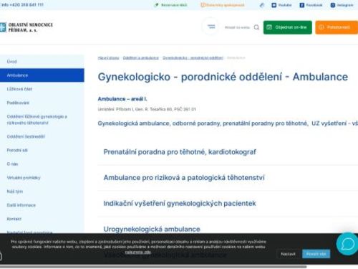Click the magnifier search icon

(x=256, y=27)
